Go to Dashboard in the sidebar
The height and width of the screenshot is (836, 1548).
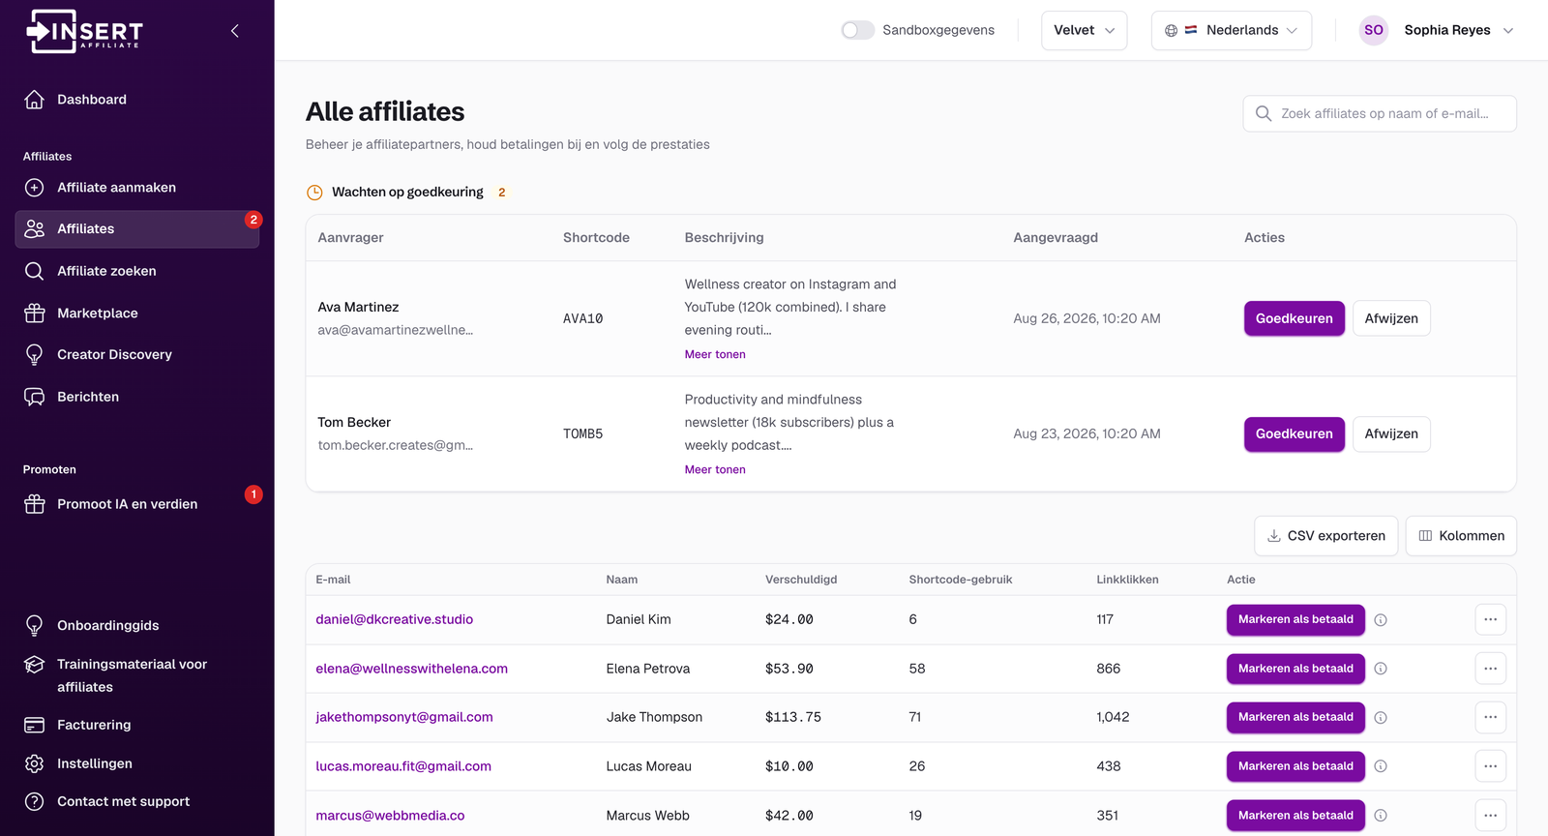tap(137, 100)
